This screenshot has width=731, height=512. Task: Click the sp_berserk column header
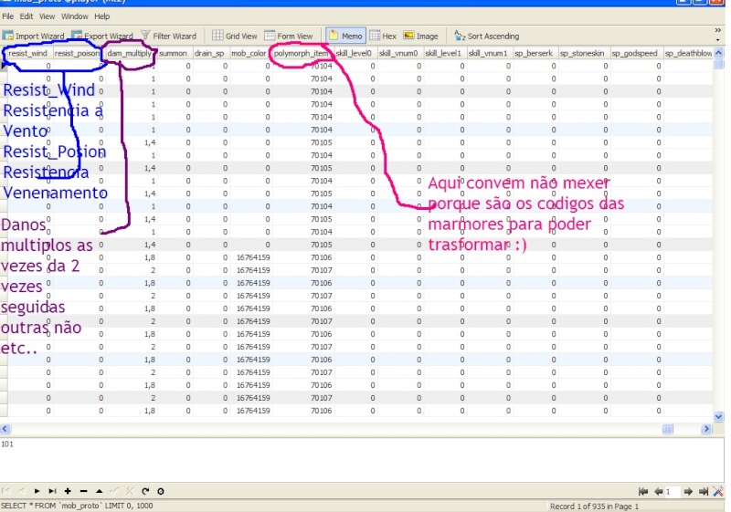[535, 54]
